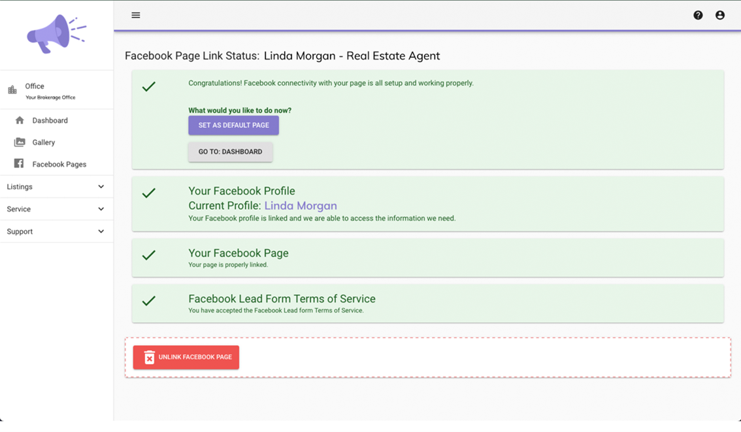The image size is (741, 432).
Task: Open Facebook Pages from the sidebar
Action: pyautogui.click(x=59, y=165)
